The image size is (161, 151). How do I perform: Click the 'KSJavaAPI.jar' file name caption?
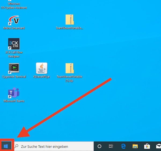point(42,77)
